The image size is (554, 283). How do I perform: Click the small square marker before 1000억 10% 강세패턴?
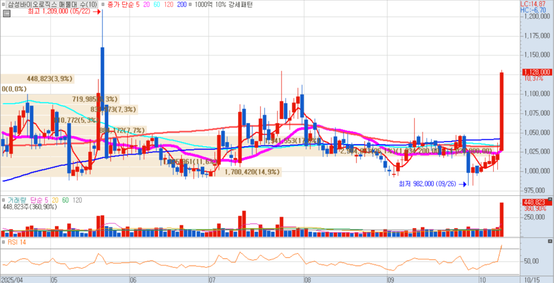[190, 5]
